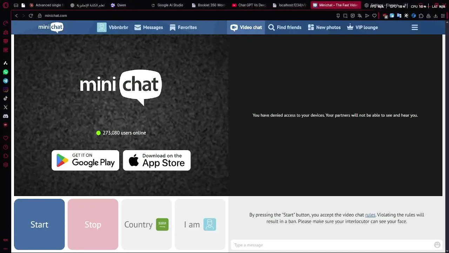
Task: Open Discord in the sidebar
Action: 5,116
